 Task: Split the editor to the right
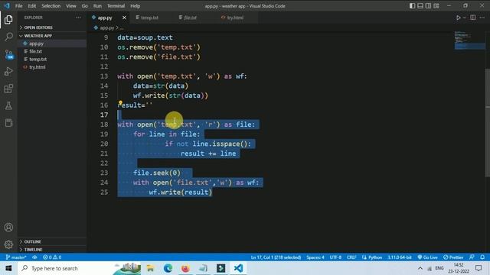point(473,18)
